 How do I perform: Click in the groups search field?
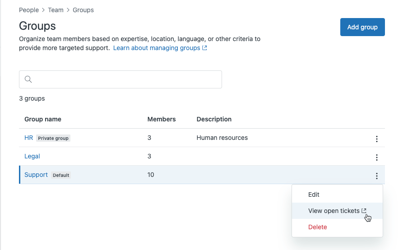pyautogui.click(x=126, y=79)
